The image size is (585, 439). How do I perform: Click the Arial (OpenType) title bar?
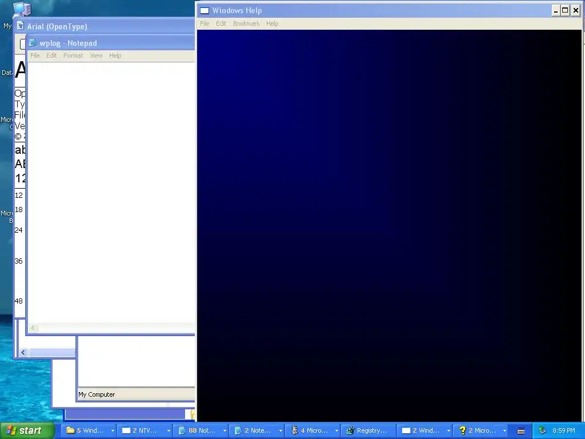click(105, 26)
